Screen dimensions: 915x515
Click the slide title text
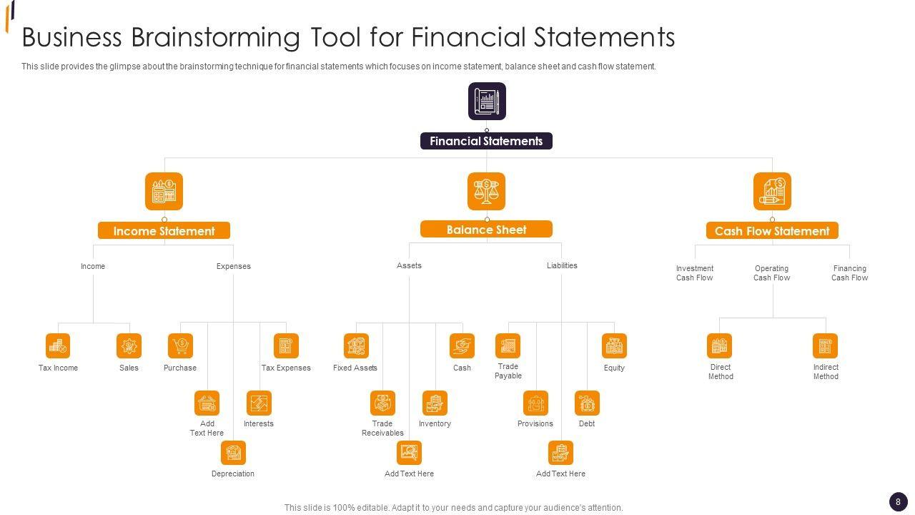[x=348, y=37]
